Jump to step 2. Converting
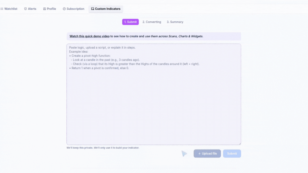Viewport: 308px width, 173px height. [152, 22]
